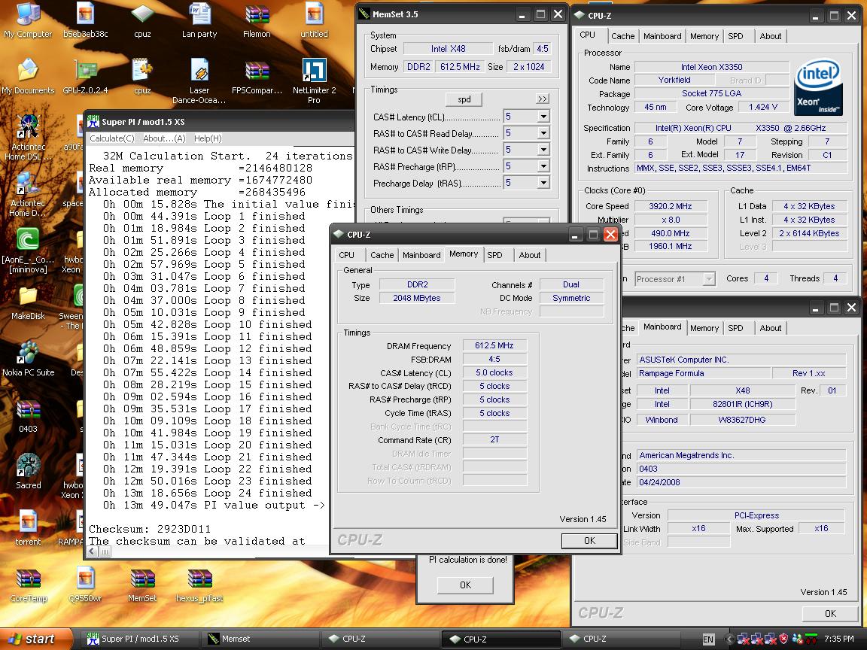Viewport: 867px width, 650px height.
Task: Open the Filemon archive icon
Action: pyautogui.click(x=257, y=20)
